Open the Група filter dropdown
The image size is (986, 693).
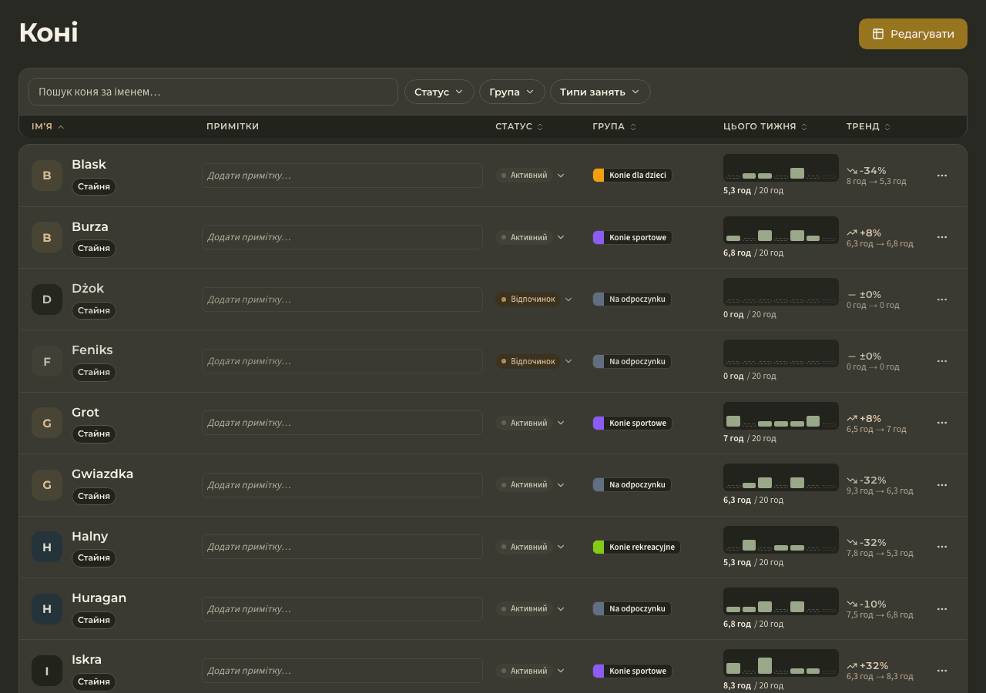click(511, 92)
